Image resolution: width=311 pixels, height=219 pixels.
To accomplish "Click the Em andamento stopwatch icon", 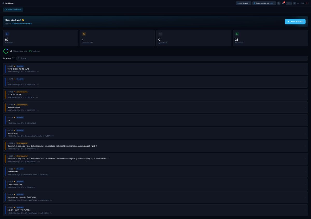I will tap(84, 34).
